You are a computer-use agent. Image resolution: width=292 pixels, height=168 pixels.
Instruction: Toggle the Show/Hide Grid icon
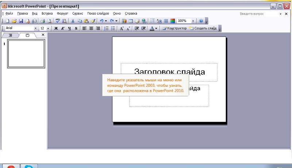pos(166,21)
